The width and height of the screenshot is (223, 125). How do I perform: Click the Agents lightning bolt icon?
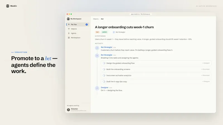(69, 33)
